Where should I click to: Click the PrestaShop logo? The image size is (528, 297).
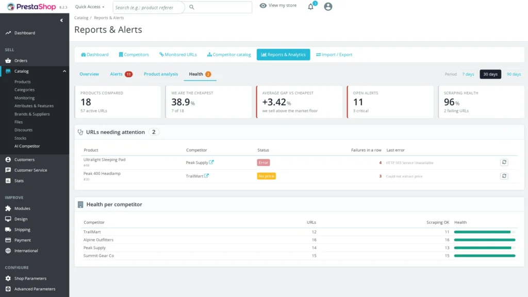pyautogui.click(x=31, y=7)
